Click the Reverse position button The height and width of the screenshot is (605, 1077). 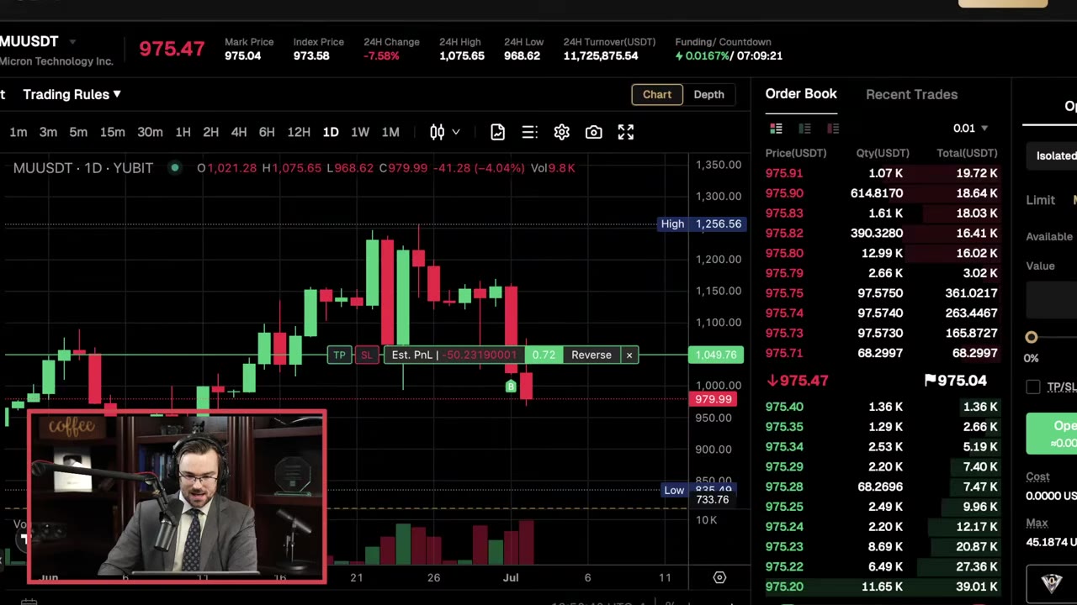(592, 355)
